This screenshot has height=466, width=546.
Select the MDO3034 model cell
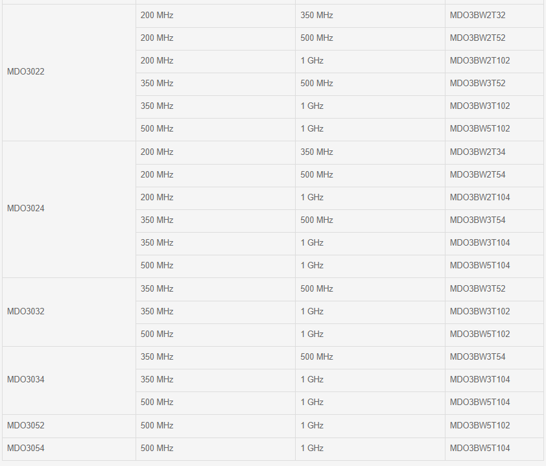click(26, 380)
